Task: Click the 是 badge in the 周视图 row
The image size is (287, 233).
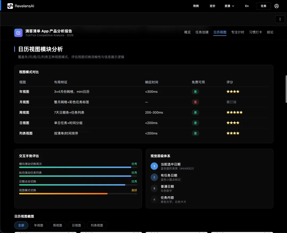Action: click(x=195, y=113)
